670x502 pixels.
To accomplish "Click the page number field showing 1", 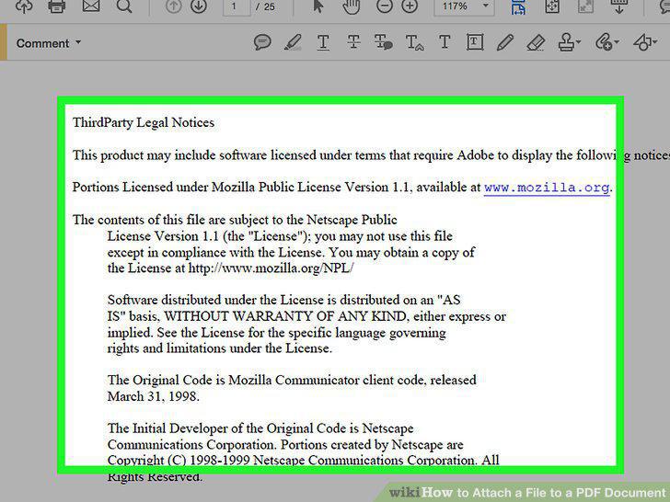I will click(237, 6).
